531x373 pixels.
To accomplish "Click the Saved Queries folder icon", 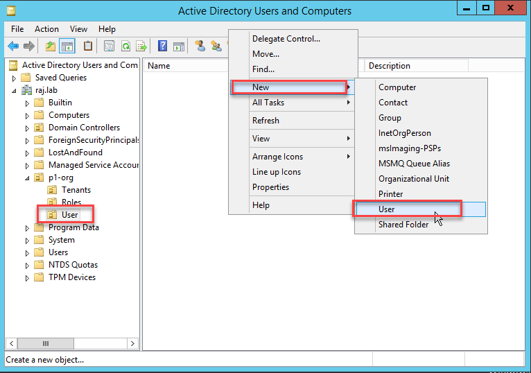I will 26,78.
